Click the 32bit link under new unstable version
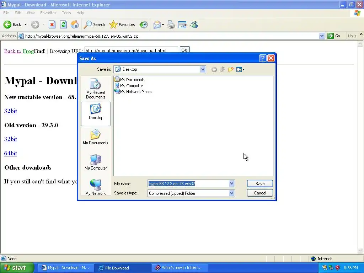This screenshot has width=364, height=273. pyautogui.click(x=11, y=111)
